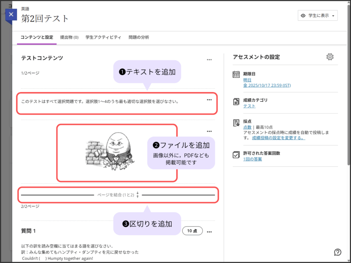
Task: Click the due date calendar icon
Action: point(236,74)
